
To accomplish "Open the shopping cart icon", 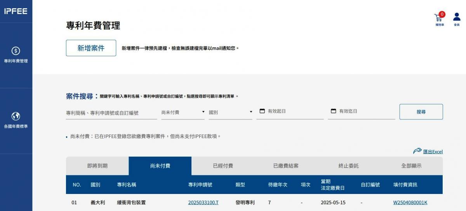I will pyautogui.click(x=438, y=17).
